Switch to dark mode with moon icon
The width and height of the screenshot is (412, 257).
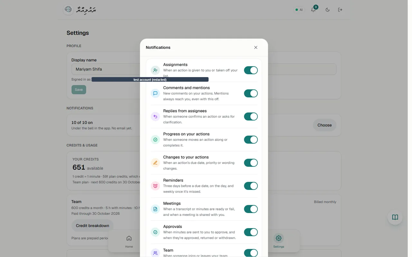[328, 10]
